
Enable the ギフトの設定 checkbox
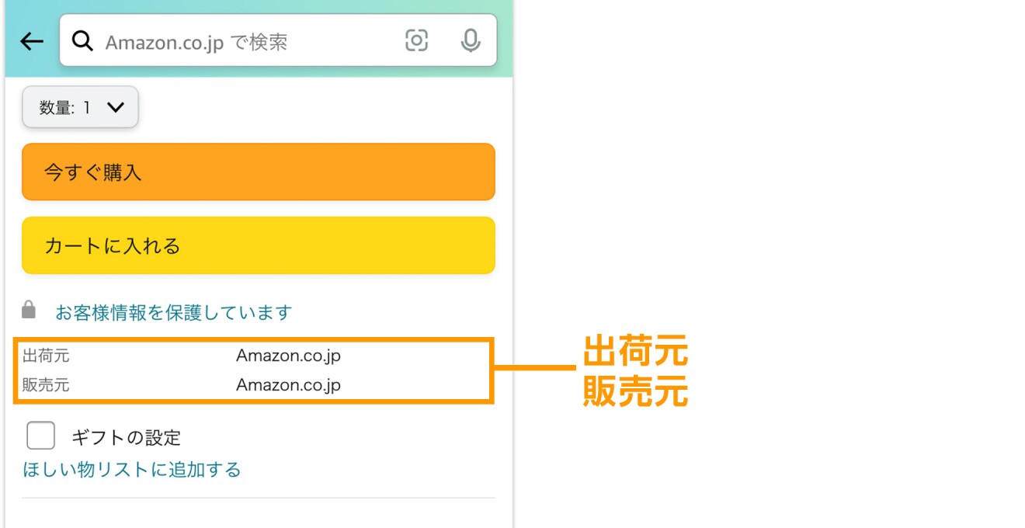tap(40, 436)
